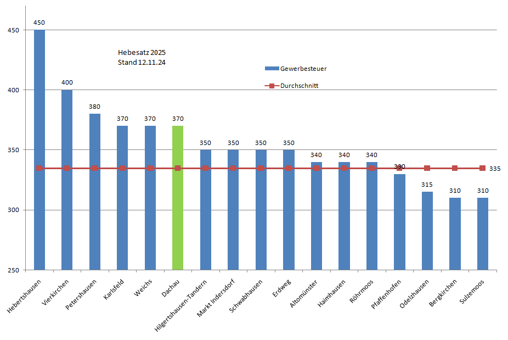Click the 'Hebesatz 2025' title text
Viewport: 508px width, 340px height.
(x=142, y=52)
